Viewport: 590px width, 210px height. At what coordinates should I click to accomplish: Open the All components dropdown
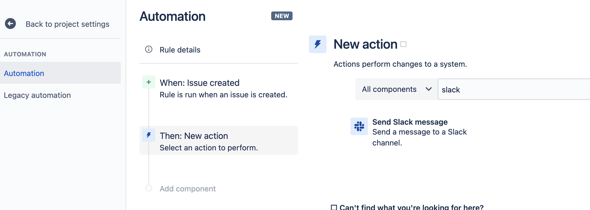click(x=396, y=89)
